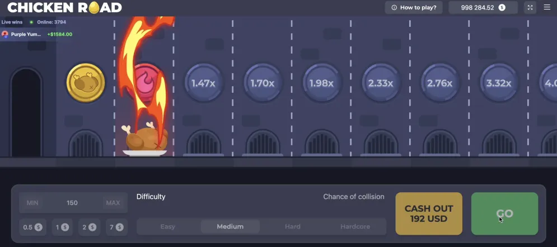Viewport: 557px width, 247px height.
Task: Toggle fullscreen mode icon
Action: click(x=530, y=7)
